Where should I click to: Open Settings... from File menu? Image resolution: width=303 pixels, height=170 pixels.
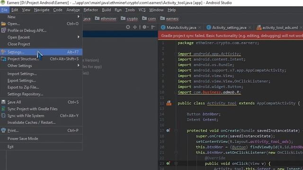41,52
